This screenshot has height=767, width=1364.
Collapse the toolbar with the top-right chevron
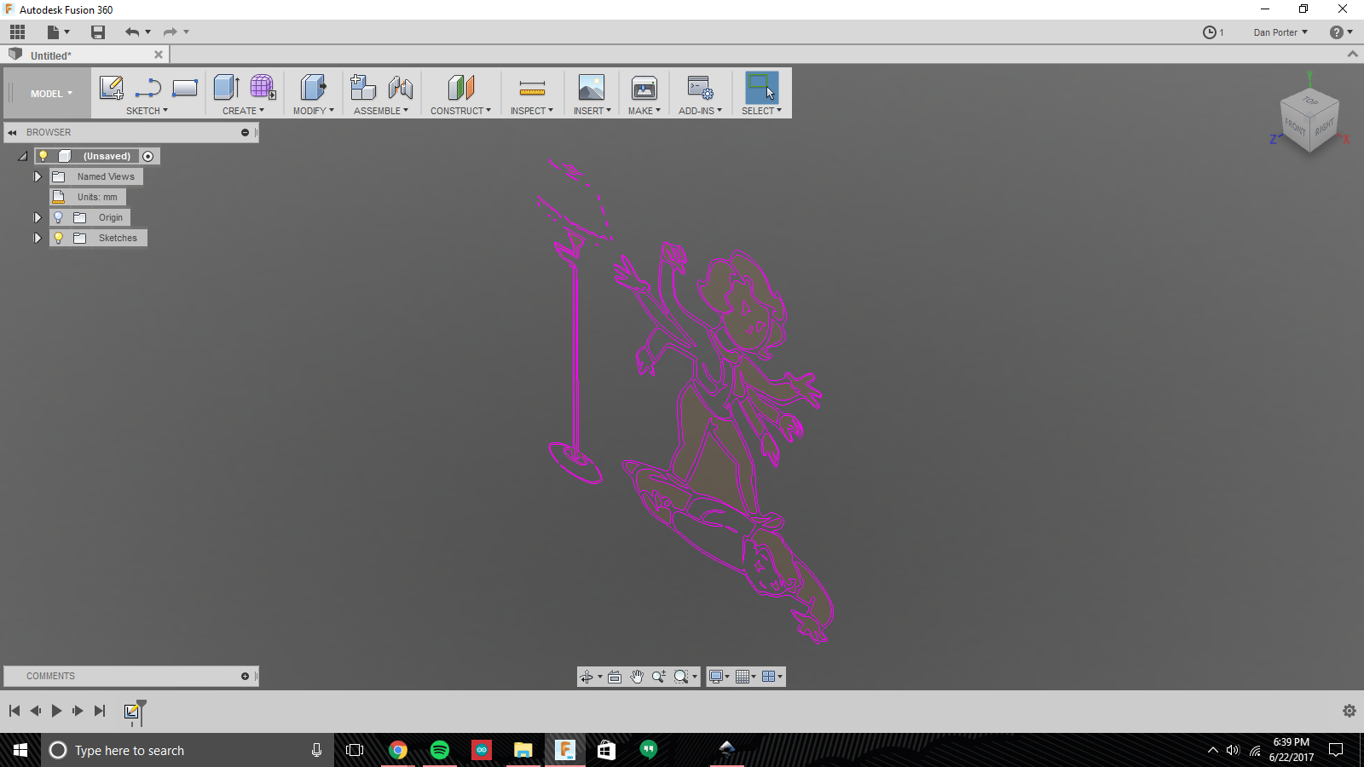click(x=1352, y=54)
